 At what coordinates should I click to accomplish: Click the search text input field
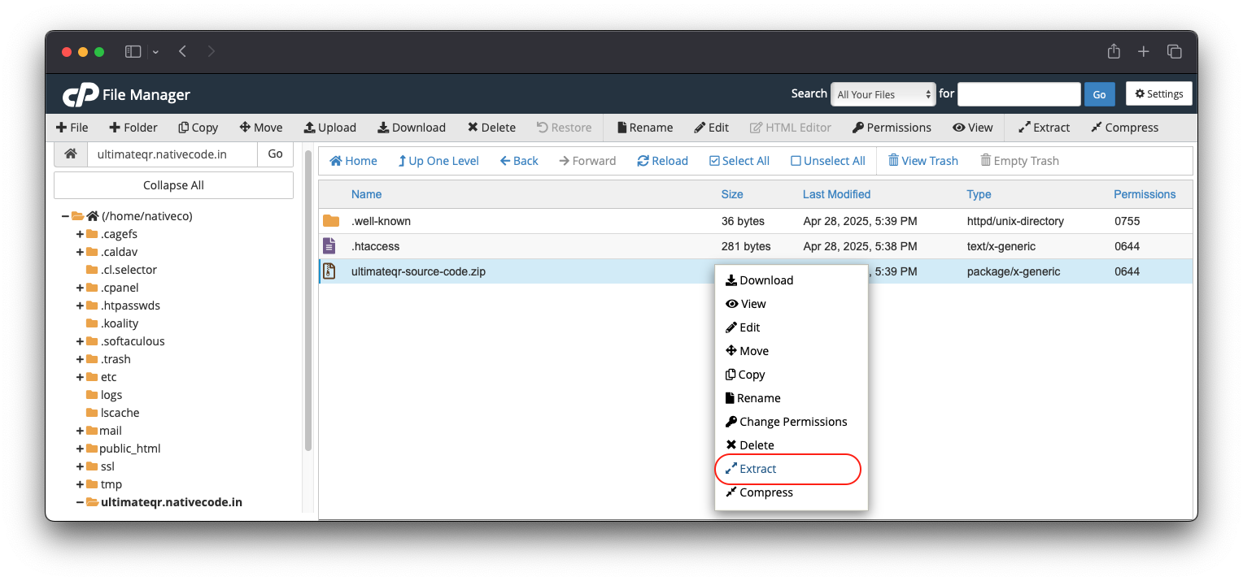coord(1018,94)
